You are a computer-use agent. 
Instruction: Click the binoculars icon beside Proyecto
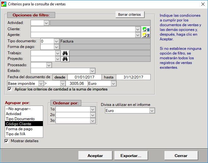click(x=65, y=59)
